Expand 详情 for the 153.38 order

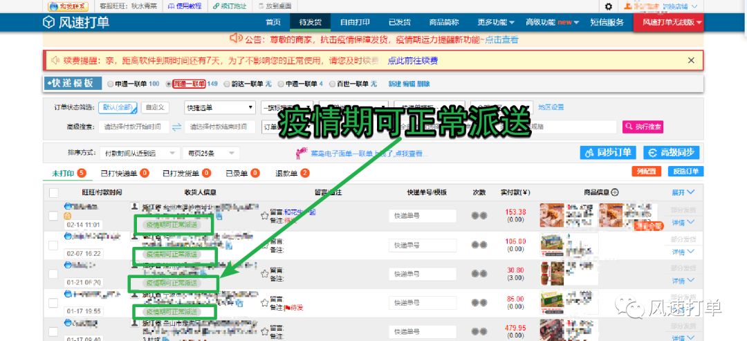(x=683, y=223)
